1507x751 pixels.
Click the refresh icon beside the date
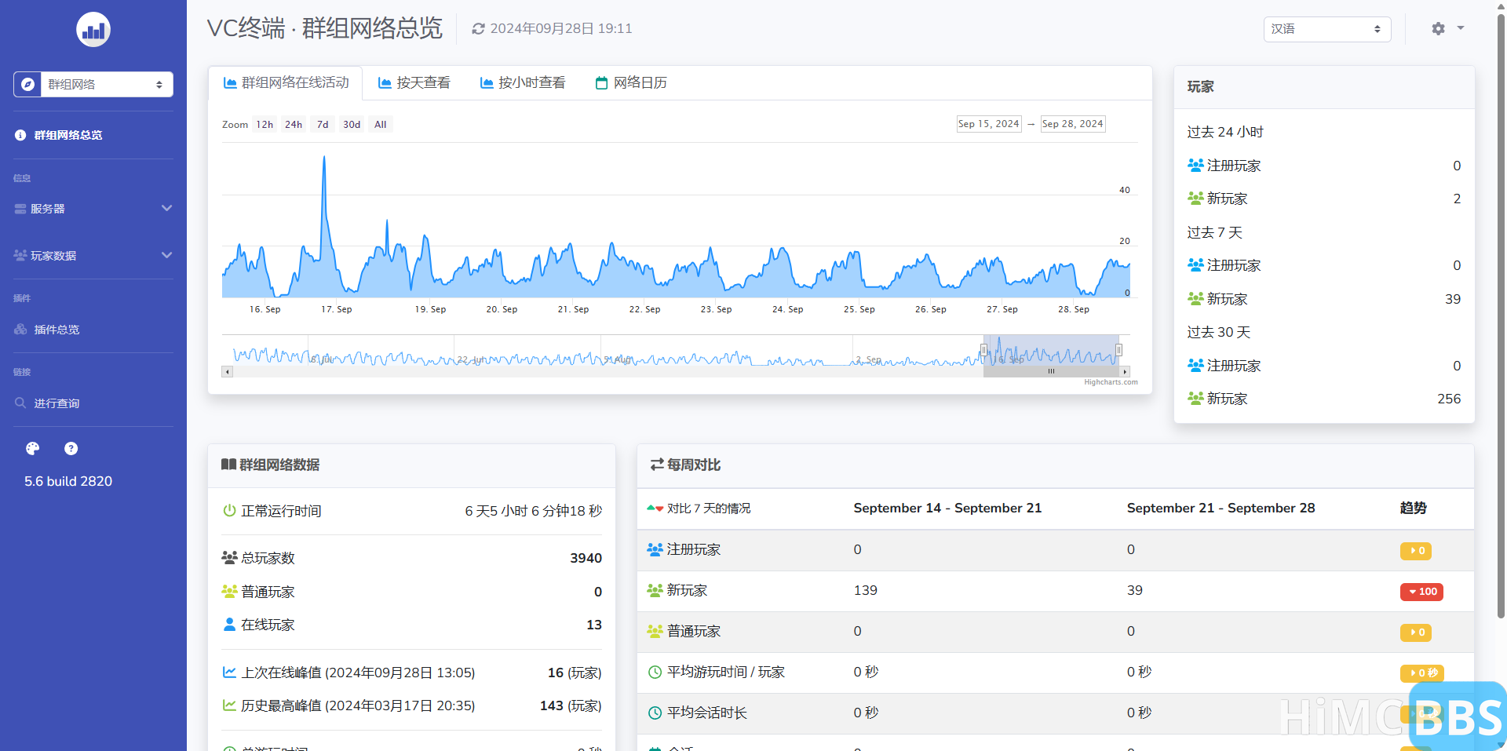tap(478, 29)
